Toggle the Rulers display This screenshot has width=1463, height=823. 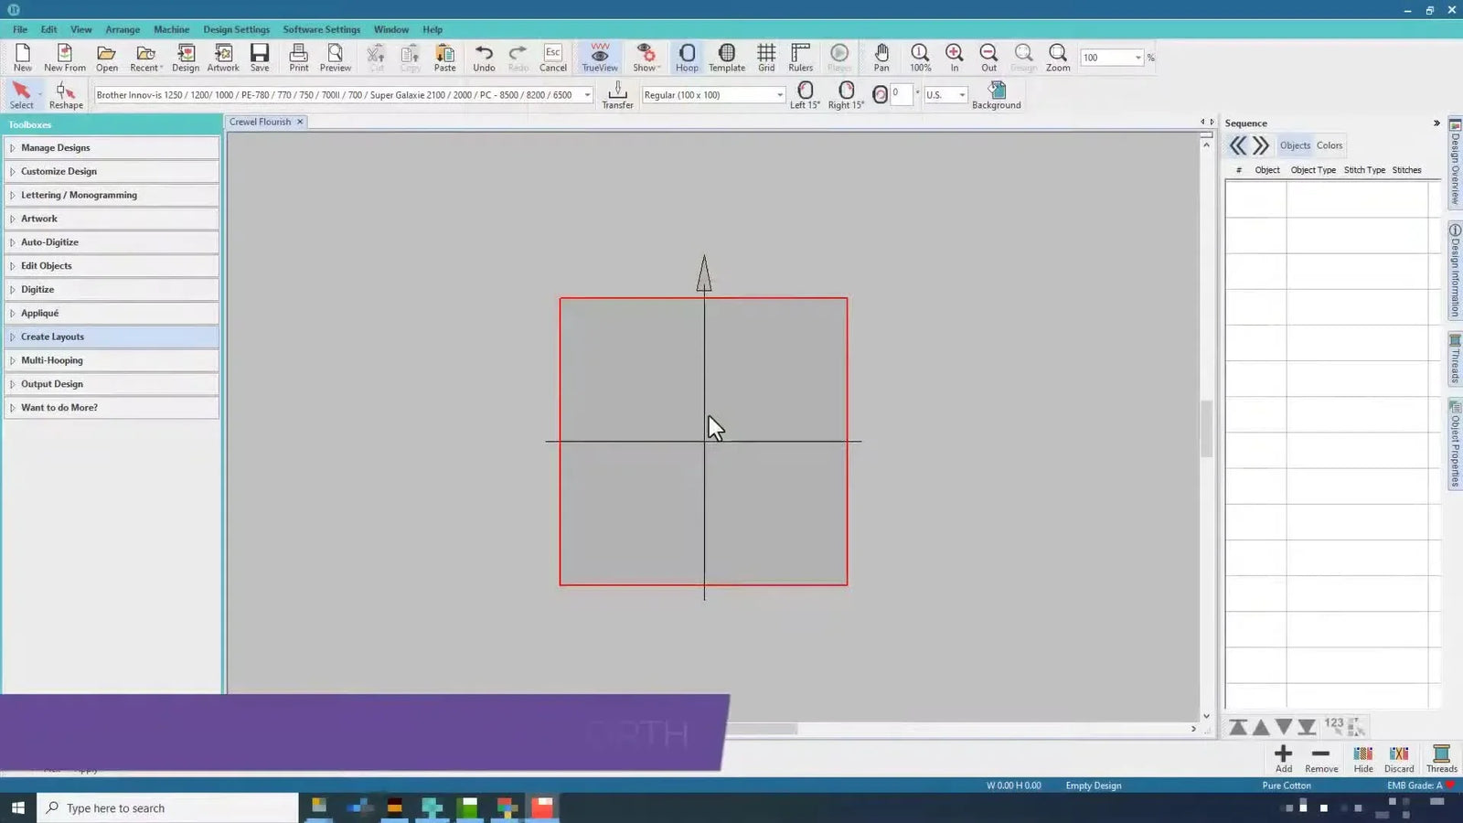(x=800, y=57)
